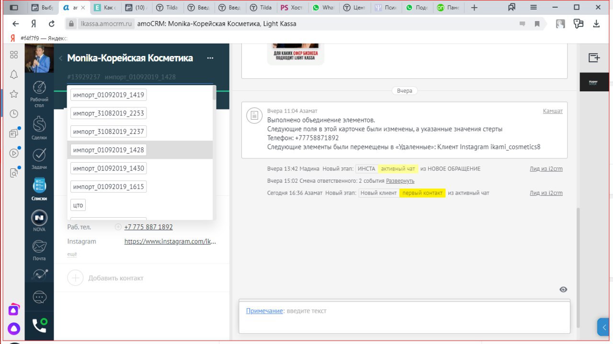Image resolution: width=613 pixels, height=344 pixels.
Task: Open Лид из i2crm link at 16:36 row
Action: 546,193
